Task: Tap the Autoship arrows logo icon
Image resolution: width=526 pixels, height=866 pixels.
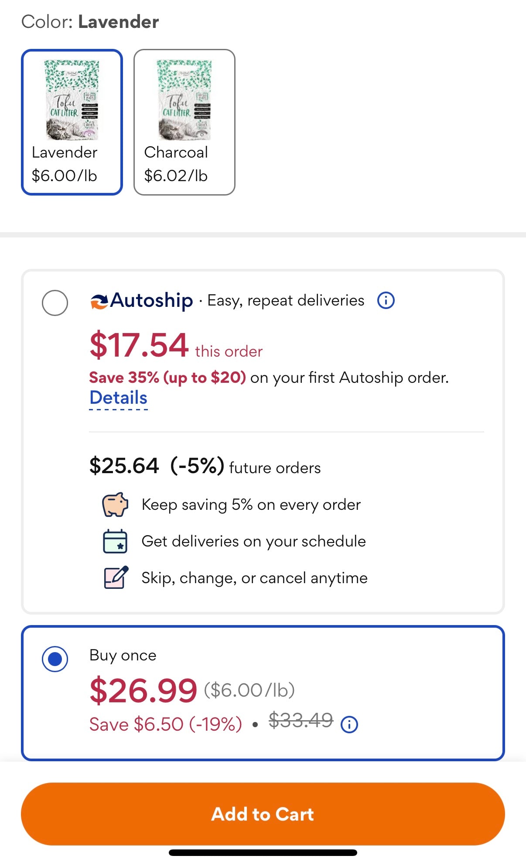Action: 99,301
